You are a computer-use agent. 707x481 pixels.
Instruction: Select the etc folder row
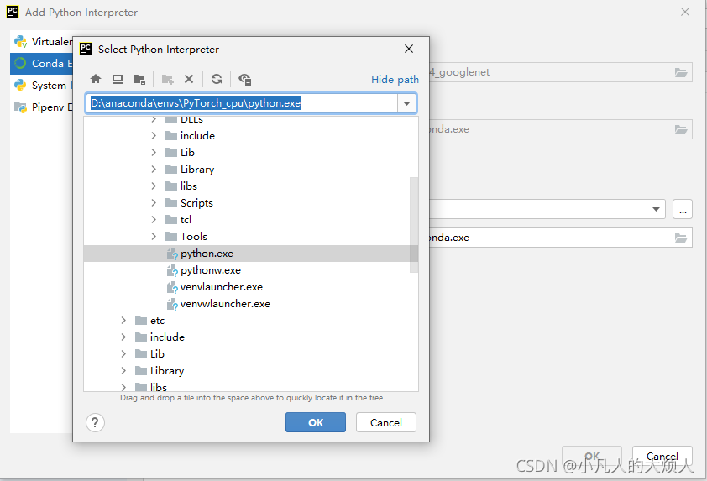(x=251, y=321)
